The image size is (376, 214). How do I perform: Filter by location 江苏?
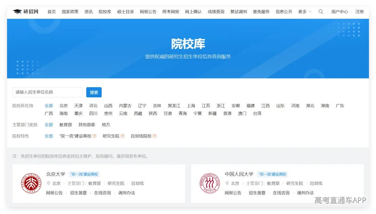[x=206, y=106]
